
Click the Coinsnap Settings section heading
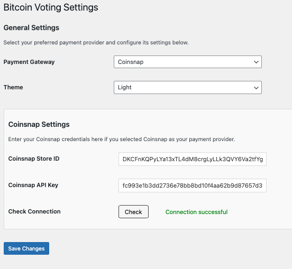(39, 124)
